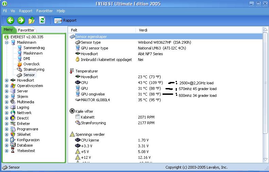Screen dimensions: 269x172
Task: Click the Sensor chip icon in tree
Action: click(19, 75)
